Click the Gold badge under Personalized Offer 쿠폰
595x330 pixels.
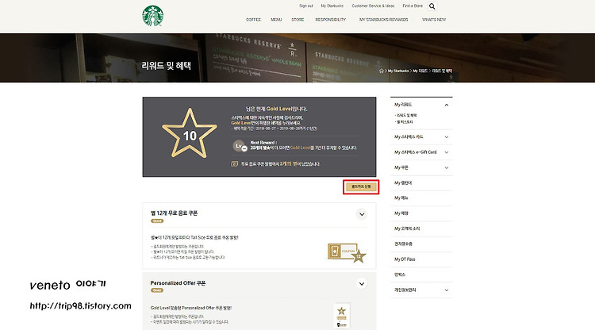pos(157,290)
